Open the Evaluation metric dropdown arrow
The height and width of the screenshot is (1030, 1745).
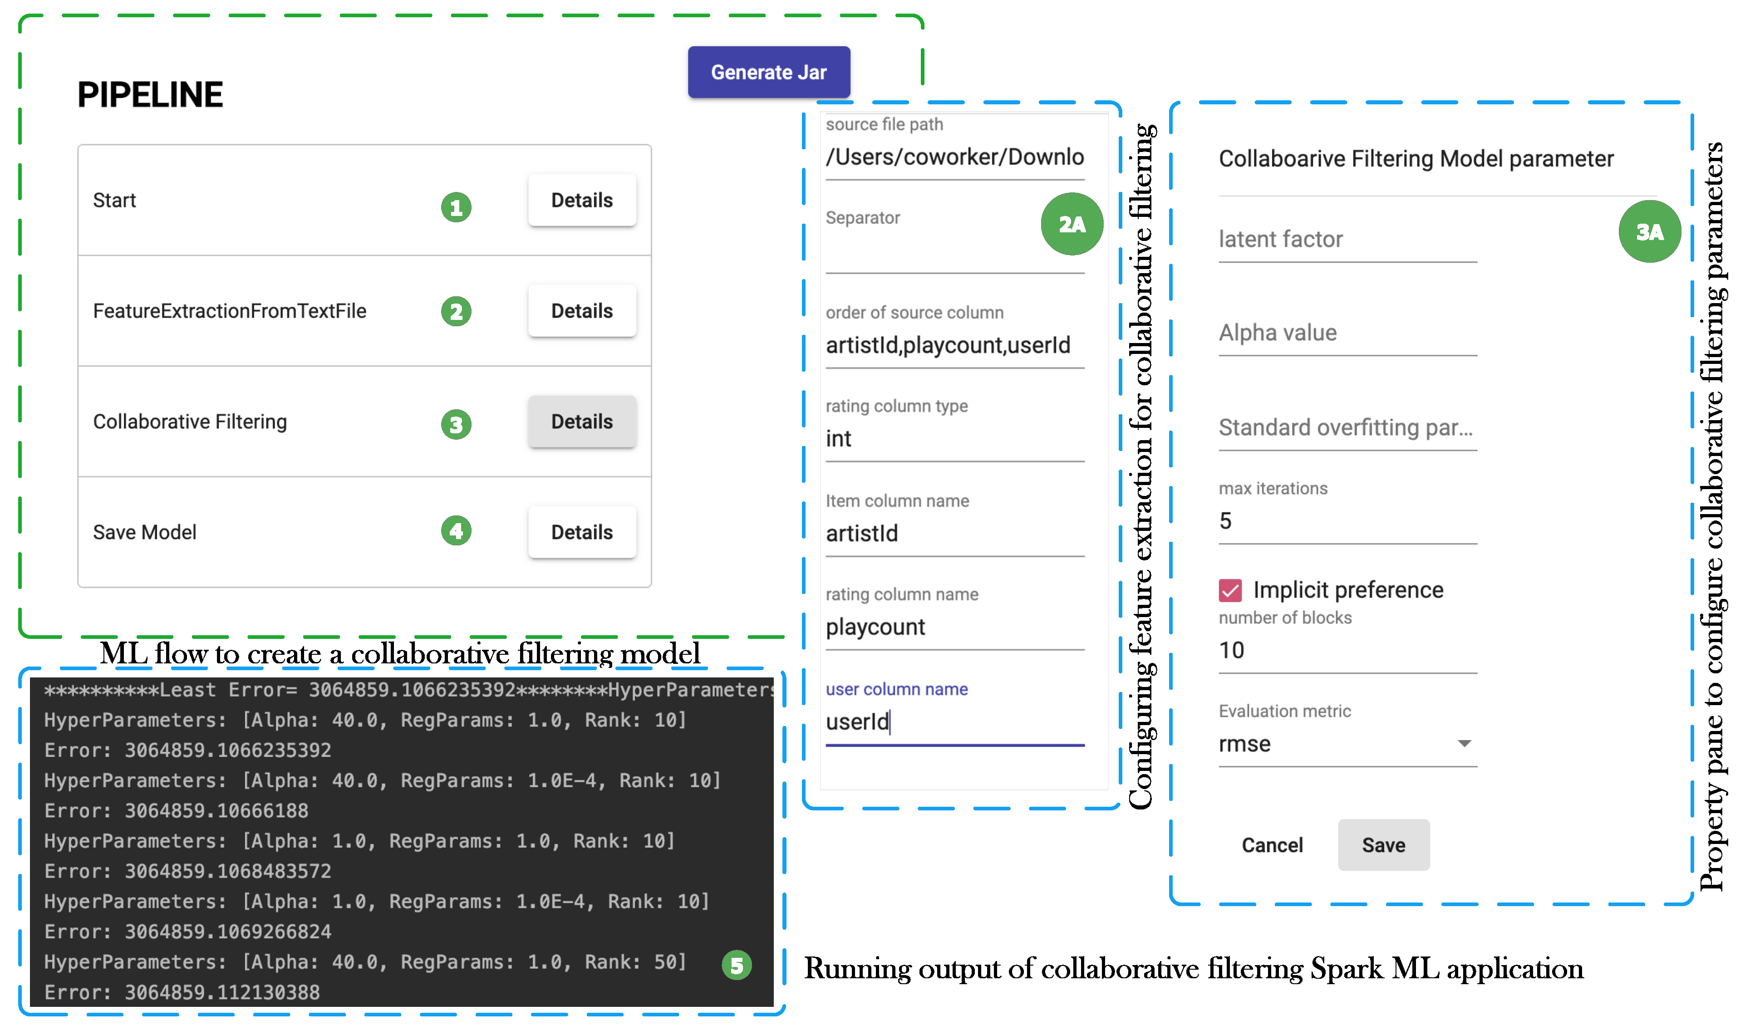(1464, 743)
